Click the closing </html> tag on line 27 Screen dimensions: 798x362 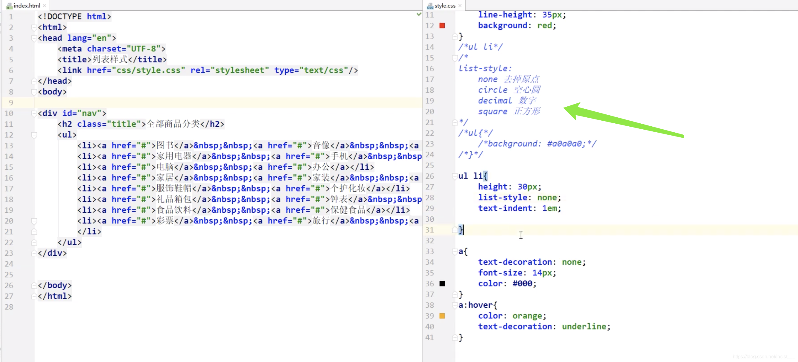55,296
